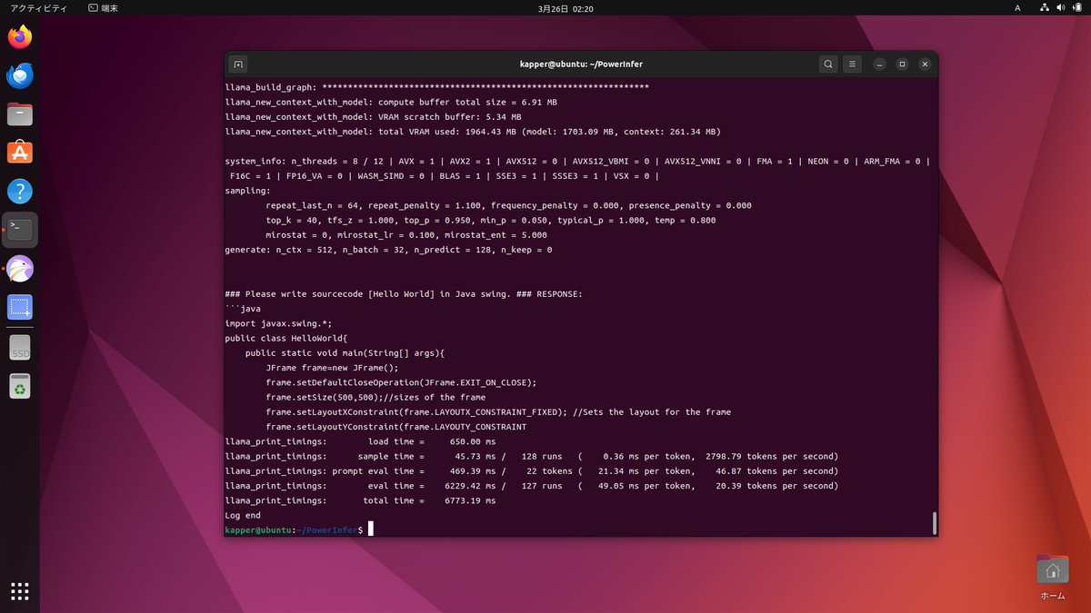Minimize the terminal window
The image size is (1091, 613).
pos(879,64)
